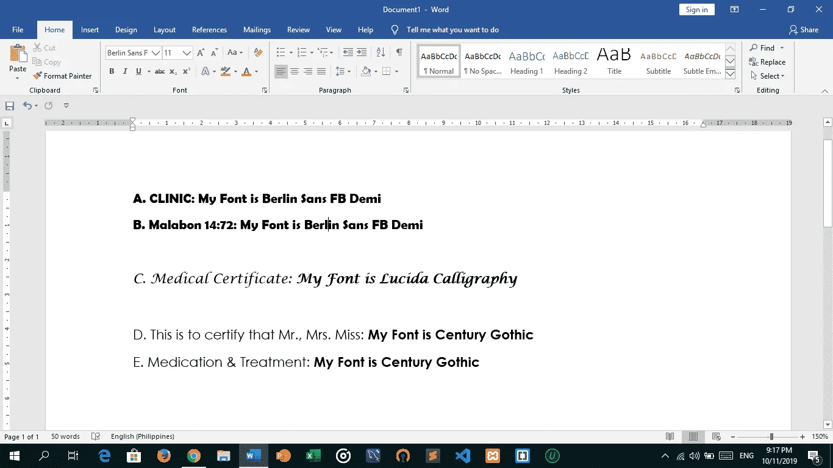The height and width of the screenshot is (468, 833).
Task: Open spelling and proofing status icon
Action: (95, 437)
